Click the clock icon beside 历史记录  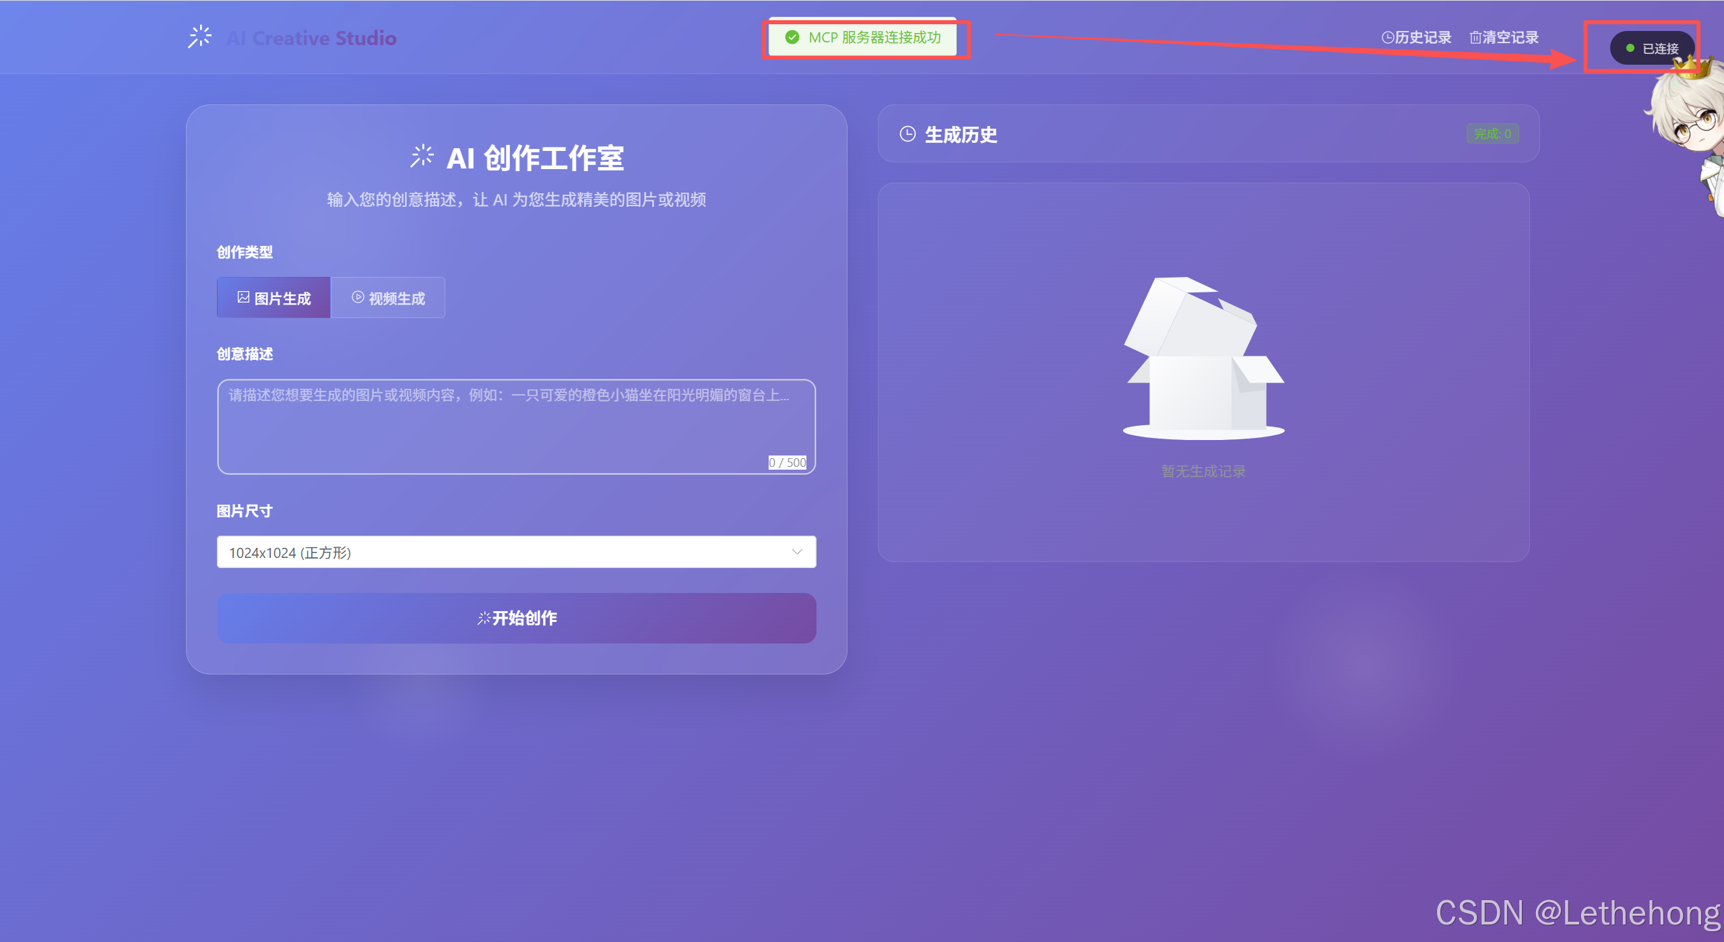[1387, 38]
